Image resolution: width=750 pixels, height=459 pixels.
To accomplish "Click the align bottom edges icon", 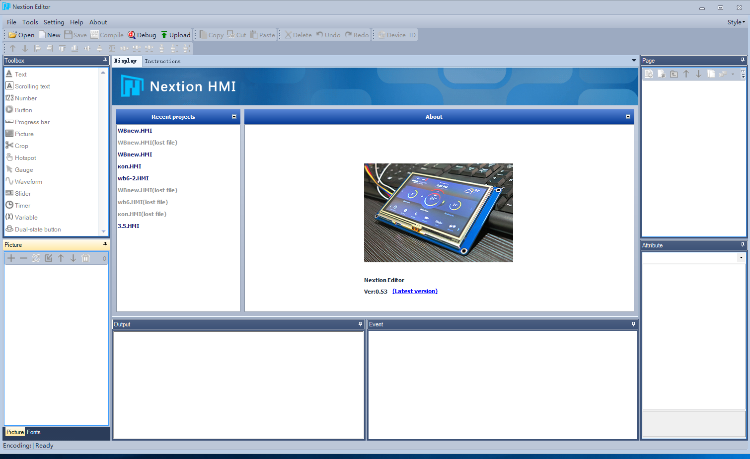I will click(75, 48).
